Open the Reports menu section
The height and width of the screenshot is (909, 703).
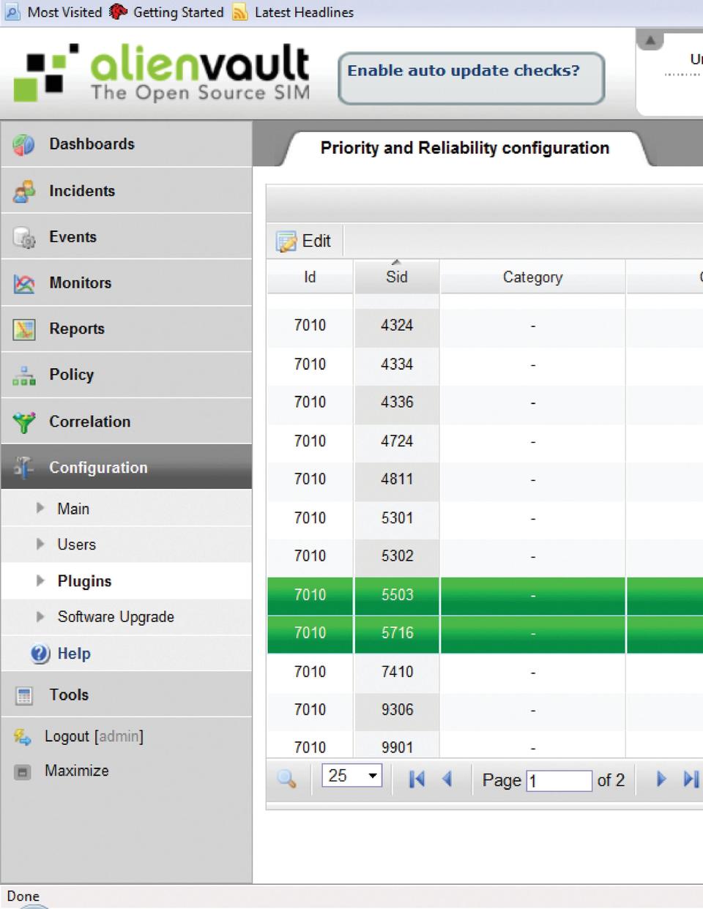coord(76,329)
